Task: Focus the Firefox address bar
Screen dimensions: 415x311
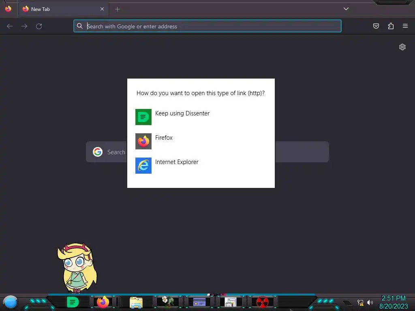Action: point(207,26)
